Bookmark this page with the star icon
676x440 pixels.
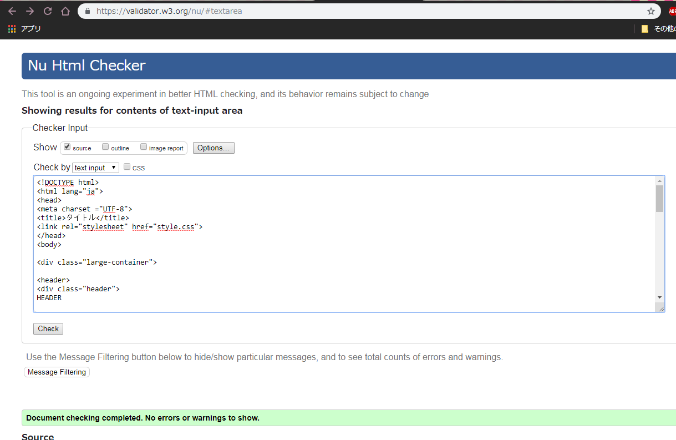click(x=651, y=11)
